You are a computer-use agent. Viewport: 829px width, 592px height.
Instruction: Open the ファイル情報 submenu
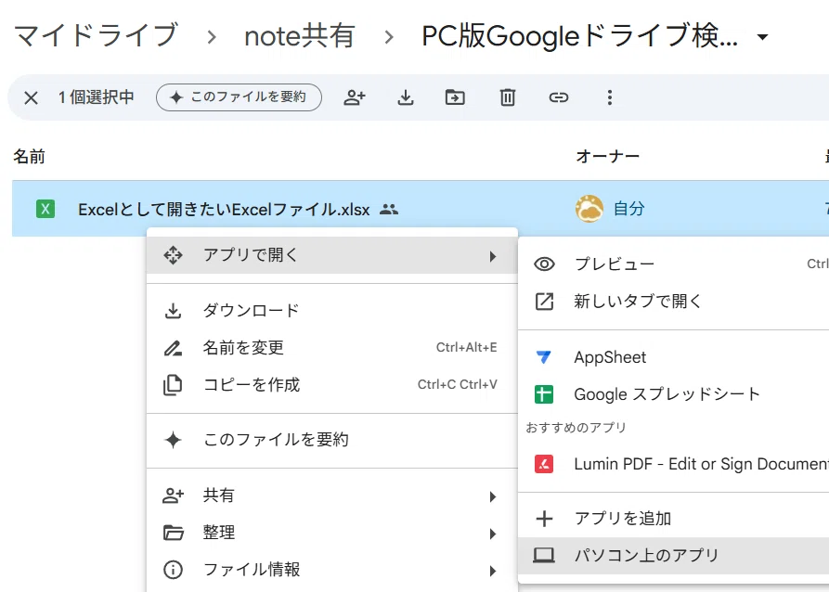pyautogui.click(x=332, y=570)
